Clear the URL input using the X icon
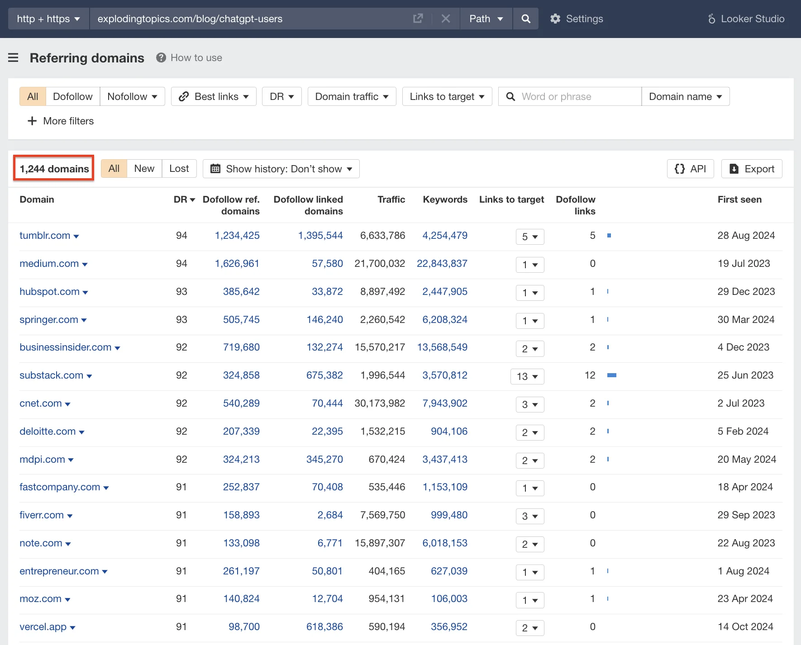This screenshot has height=645, width=801. pos(446,19)
